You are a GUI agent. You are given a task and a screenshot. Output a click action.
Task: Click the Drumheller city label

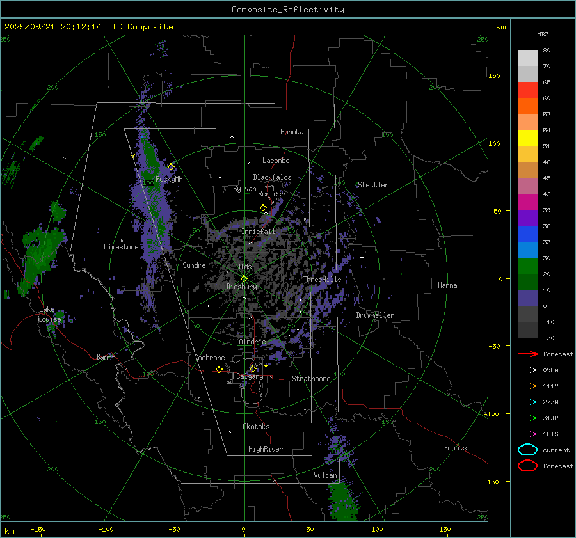(x=375, y=315)
